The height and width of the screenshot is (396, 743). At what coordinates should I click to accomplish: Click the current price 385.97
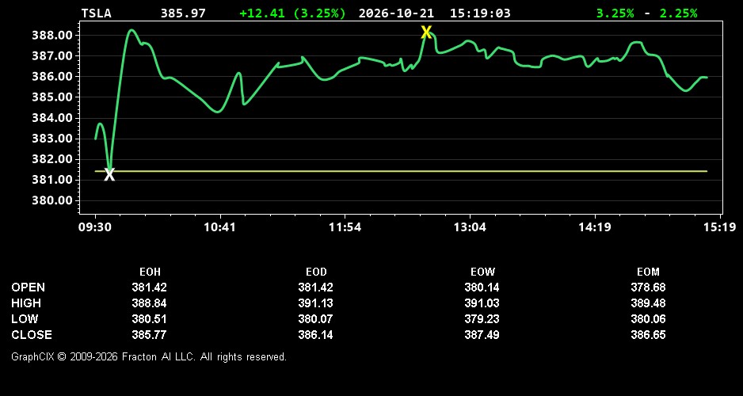pyautogui.click(x=183, y=13)
